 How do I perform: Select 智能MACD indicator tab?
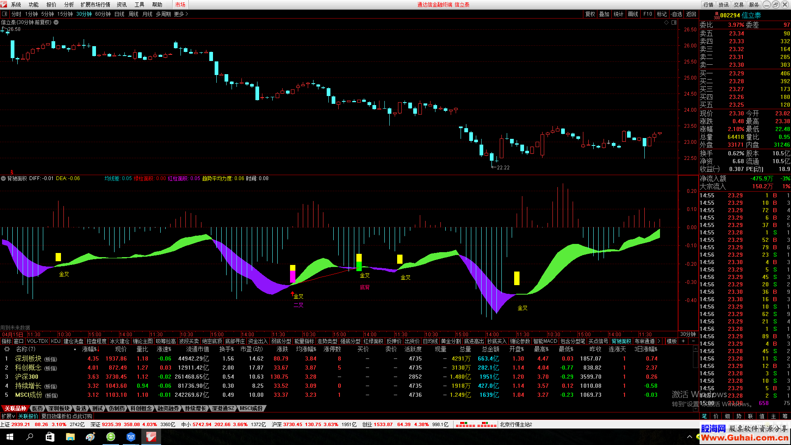(x=545, y=341)
